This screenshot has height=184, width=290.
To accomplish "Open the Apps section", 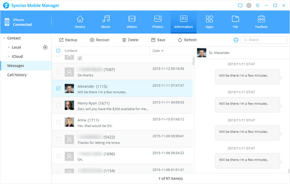I will tap(209, 22).
